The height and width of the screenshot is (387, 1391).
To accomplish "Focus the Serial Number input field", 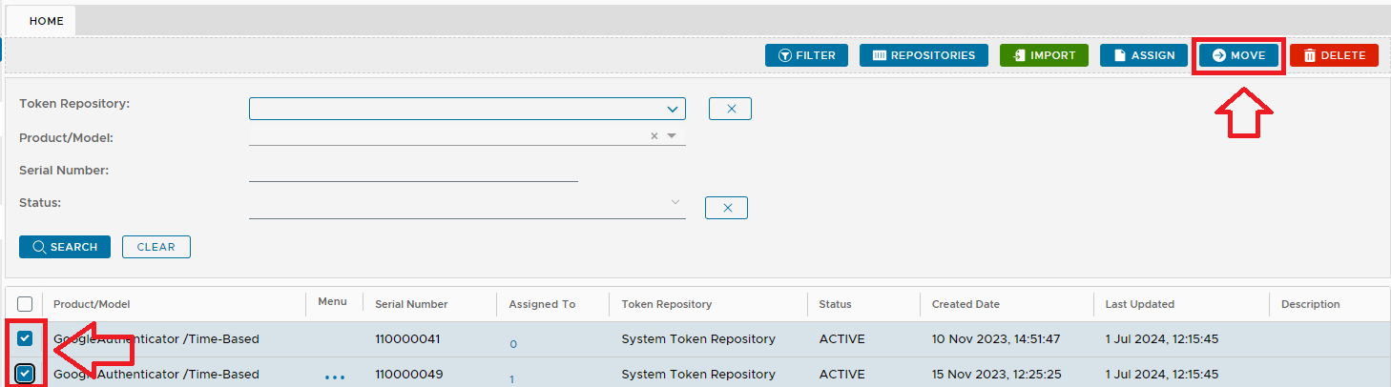I will [x=413, y=171].
